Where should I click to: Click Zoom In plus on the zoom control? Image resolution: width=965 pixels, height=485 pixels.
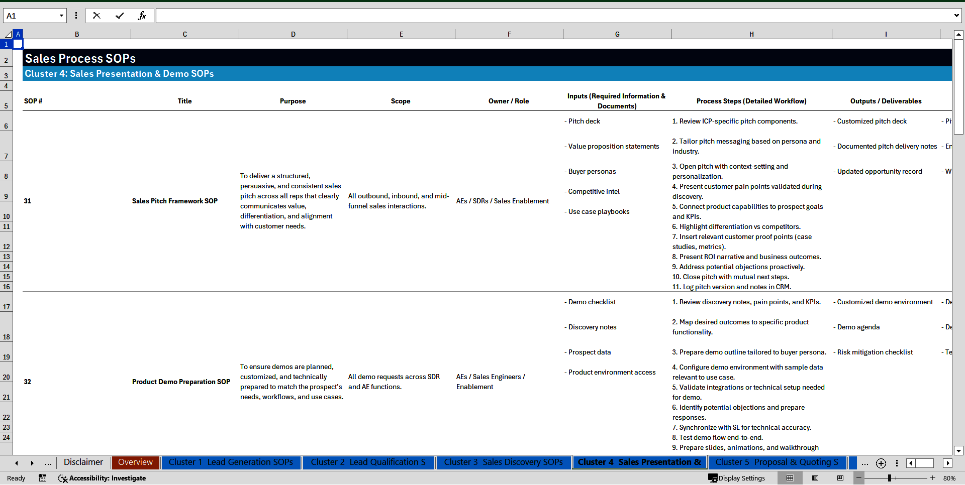click(932, 478)
